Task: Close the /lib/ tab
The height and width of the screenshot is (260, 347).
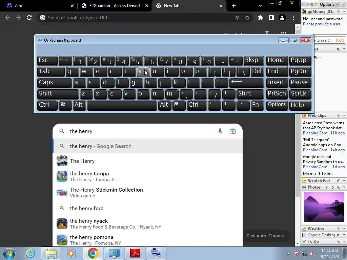Action: click(x=72, y=6)
